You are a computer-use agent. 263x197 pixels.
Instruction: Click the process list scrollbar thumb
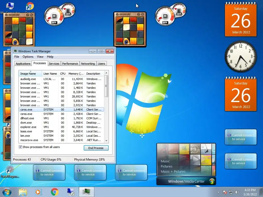[106, 86]
